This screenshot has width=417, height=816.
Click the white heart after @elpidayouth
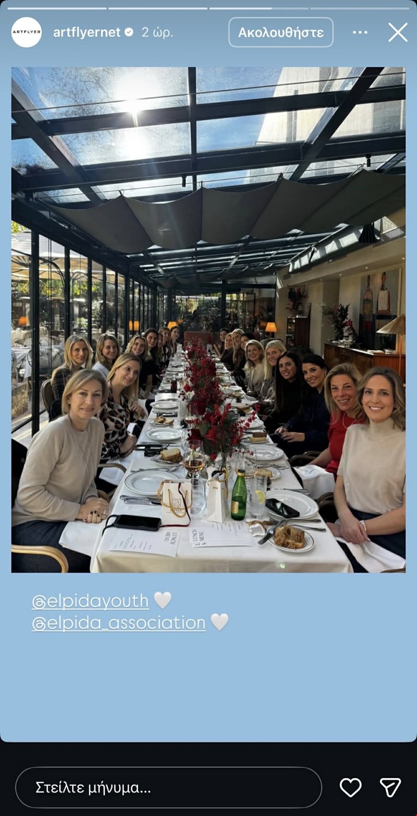pyautogui.click(x=162, y=600)
